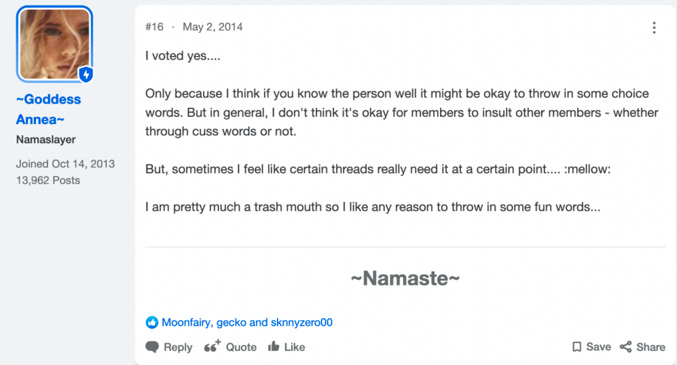Open ~Goddess Annea~ avatar picture
This screenshot has width=677, height=365.
[x=54, y=44]
